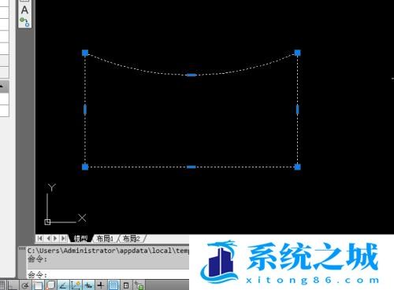Click the Object Snap Tracking icon
The width and height of the screenshot is (394, 290).
point(63,285)
